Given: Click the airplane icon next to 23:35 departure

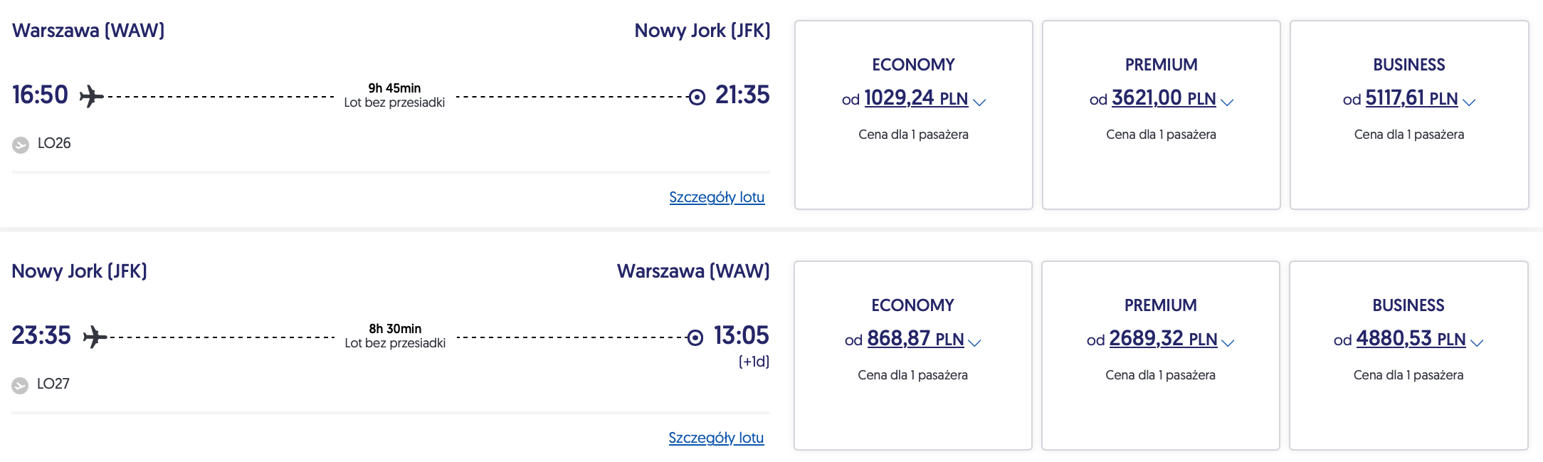Looking at the screenshot, I should pyautogui.click(x=95, y=336).
